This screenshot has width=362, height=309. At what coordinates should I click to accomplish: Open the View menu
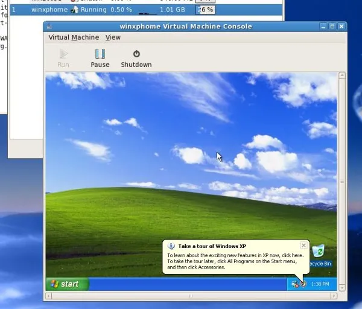point(113,37)
